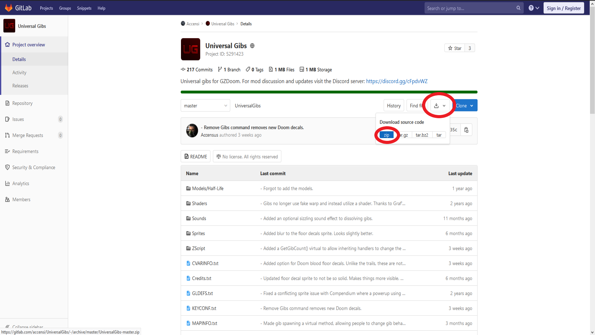The width and height of the screenshot is (595, 335).
Task: Click the green language bar
Action: 329,92
